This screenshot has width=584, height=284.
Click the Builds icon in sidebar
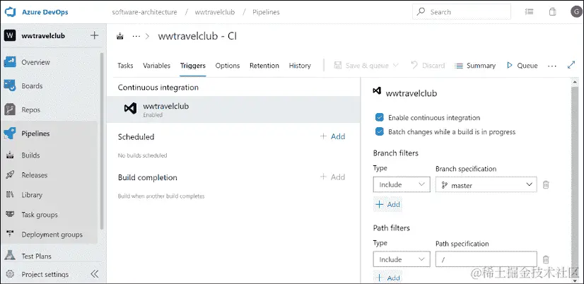[x=10, y=155]
